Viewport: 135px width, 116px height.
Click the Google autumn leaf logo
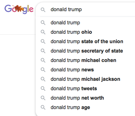click(19, 9)
